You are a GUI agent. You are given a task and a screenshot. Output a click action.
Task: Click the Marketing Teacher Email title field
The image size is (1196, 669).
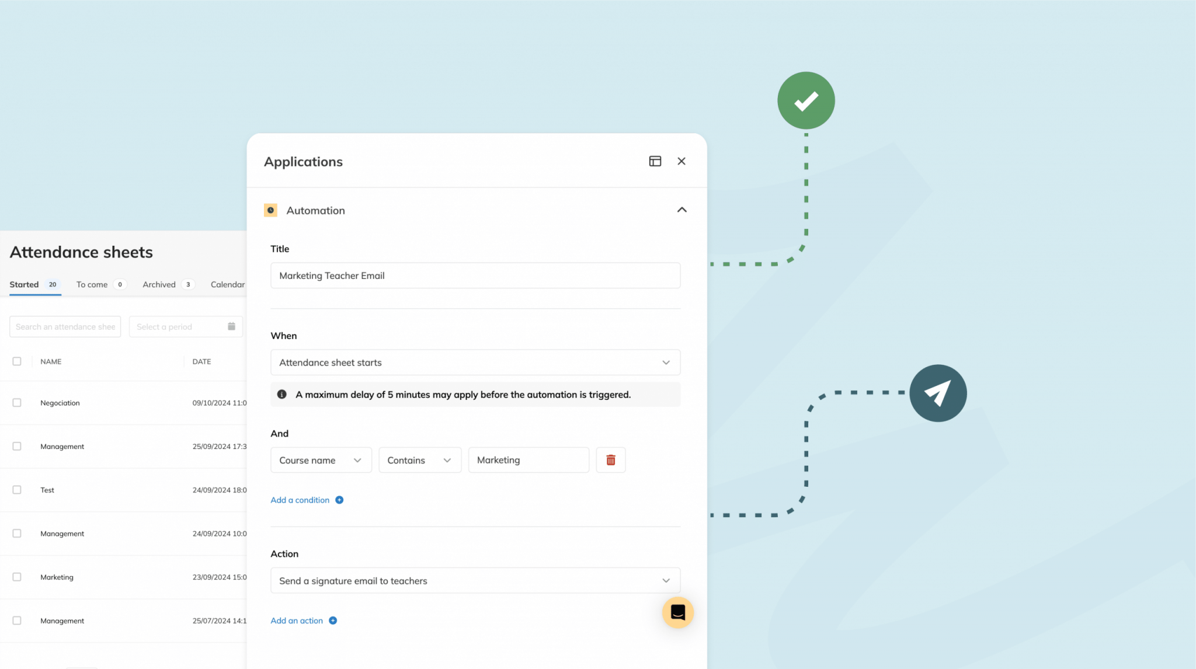475,275
